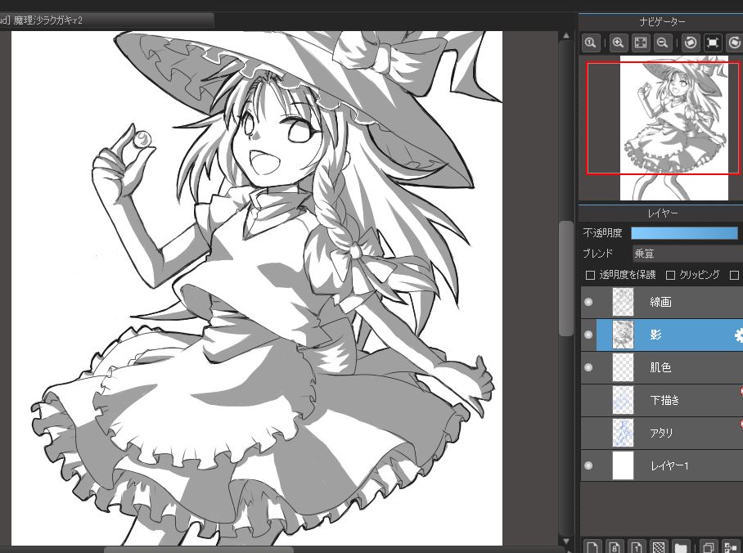Click the レイヤー1 white thumbnail

point(623,465)
